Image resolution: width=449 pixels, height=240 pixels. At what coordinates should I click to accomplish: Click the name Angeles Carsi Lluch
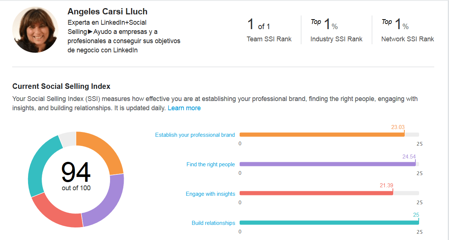[x=107, y=11]
